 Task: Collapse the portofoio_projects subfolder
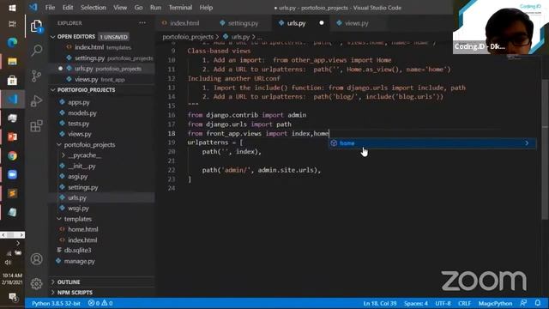coord(89,145)
